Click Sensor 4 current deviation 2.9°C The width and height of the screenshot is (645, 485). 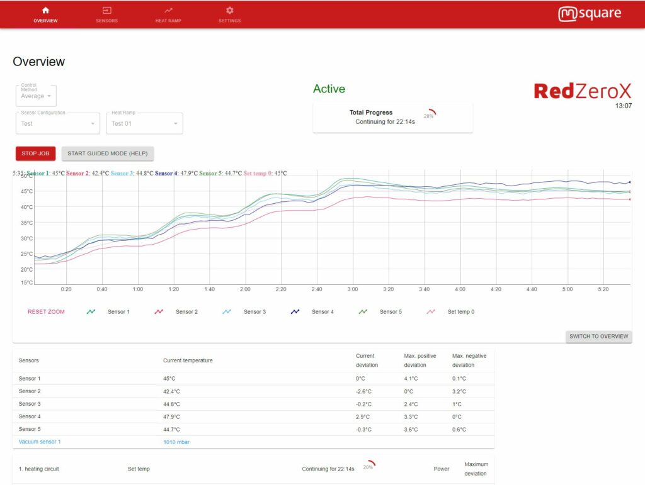coord(363,417)
